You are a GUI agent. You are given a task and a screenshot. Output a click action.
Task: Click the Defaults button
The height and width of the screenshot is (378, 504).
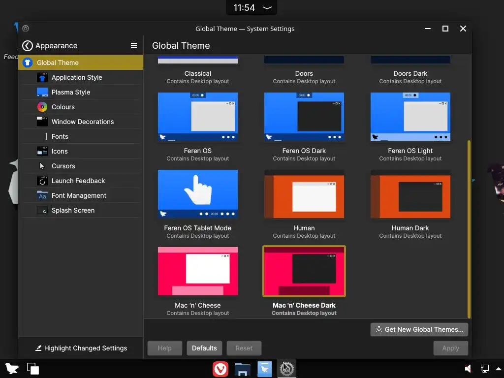(x=204, y=348)
